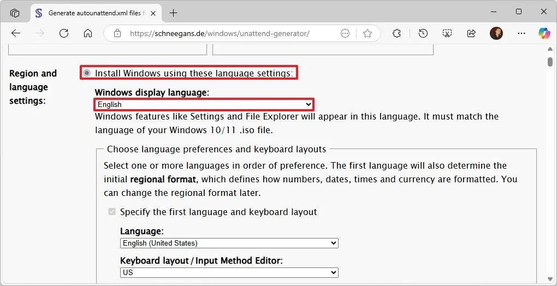Image resolution: width=557 pixels, height=286 pixels.
Task: Select 'Install Windows using these language settings'
Action: click(87, 73)
